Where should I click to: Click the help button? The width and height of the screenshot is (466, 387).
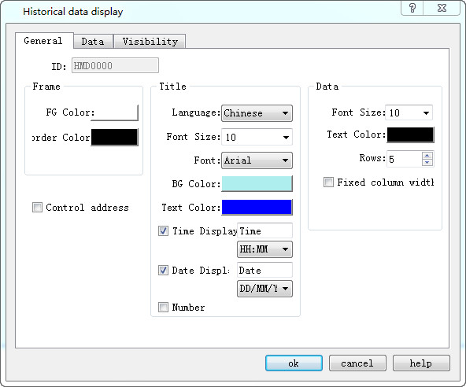click(421, 363)
